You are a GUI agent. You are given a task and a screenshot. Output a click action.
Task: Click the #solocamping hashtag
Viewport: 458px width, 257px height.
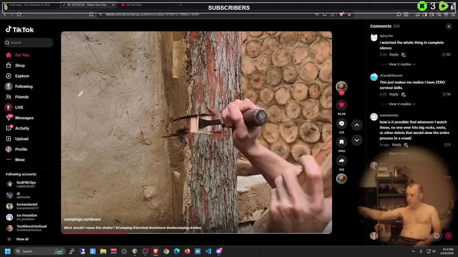tap(177, 228)
